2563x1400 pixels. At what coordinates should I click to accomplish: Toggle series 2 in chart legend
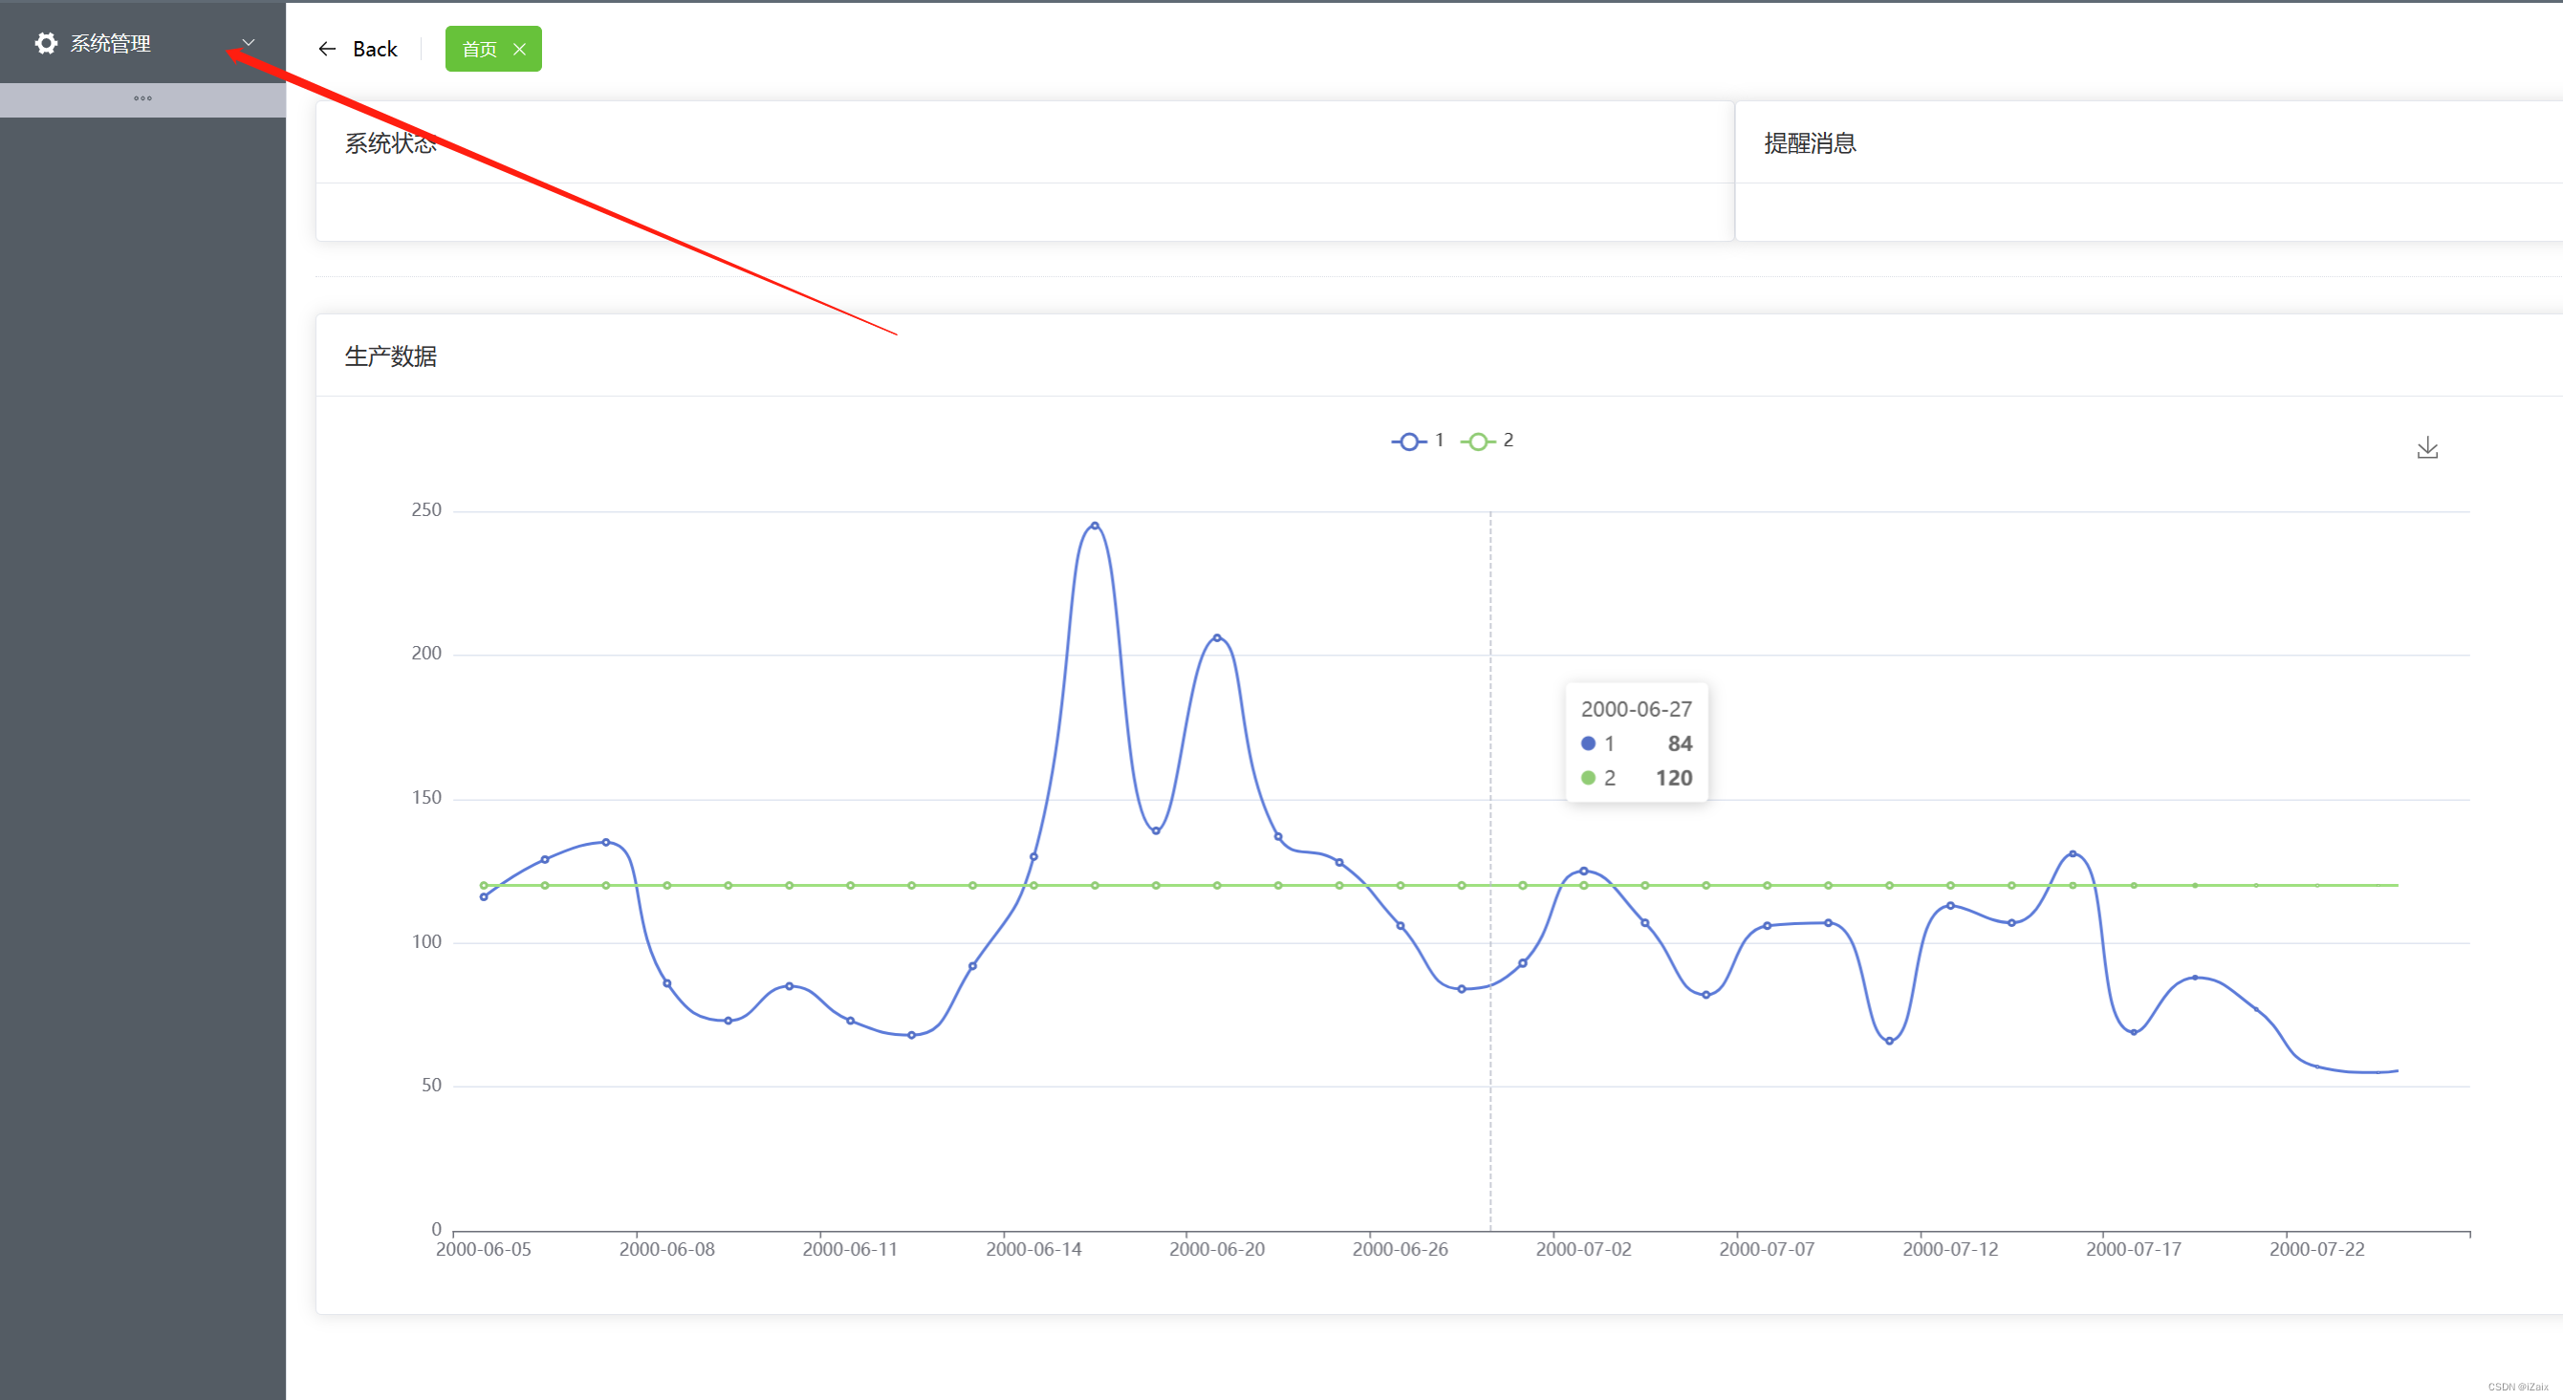1488,441
